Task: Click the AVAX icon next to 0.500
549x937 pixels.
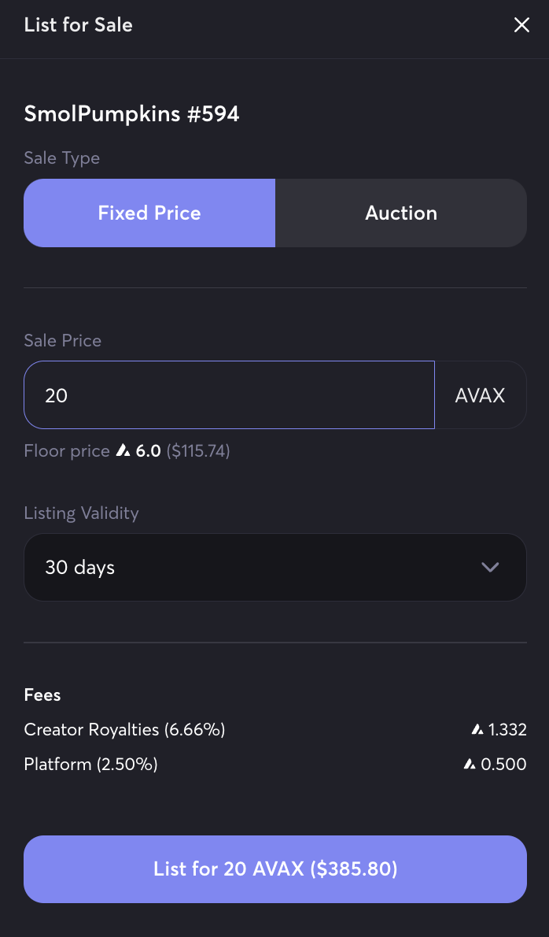Action: pyautogui.click(x=470, y=765)
